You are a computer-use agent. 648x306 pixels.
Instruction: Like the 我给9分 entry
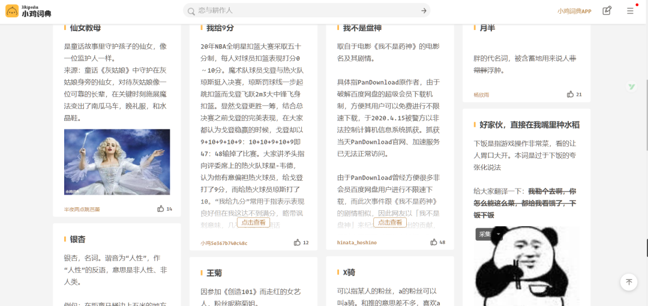click(298, 243)
